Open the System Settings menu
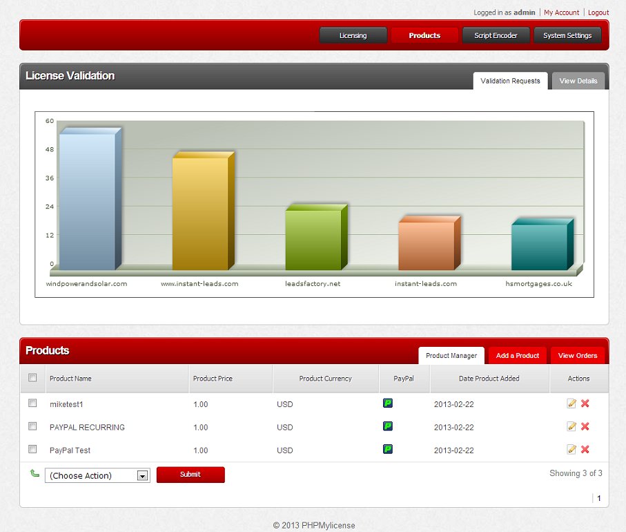Viewport: 626px width, 532px height. coord(567,35)
